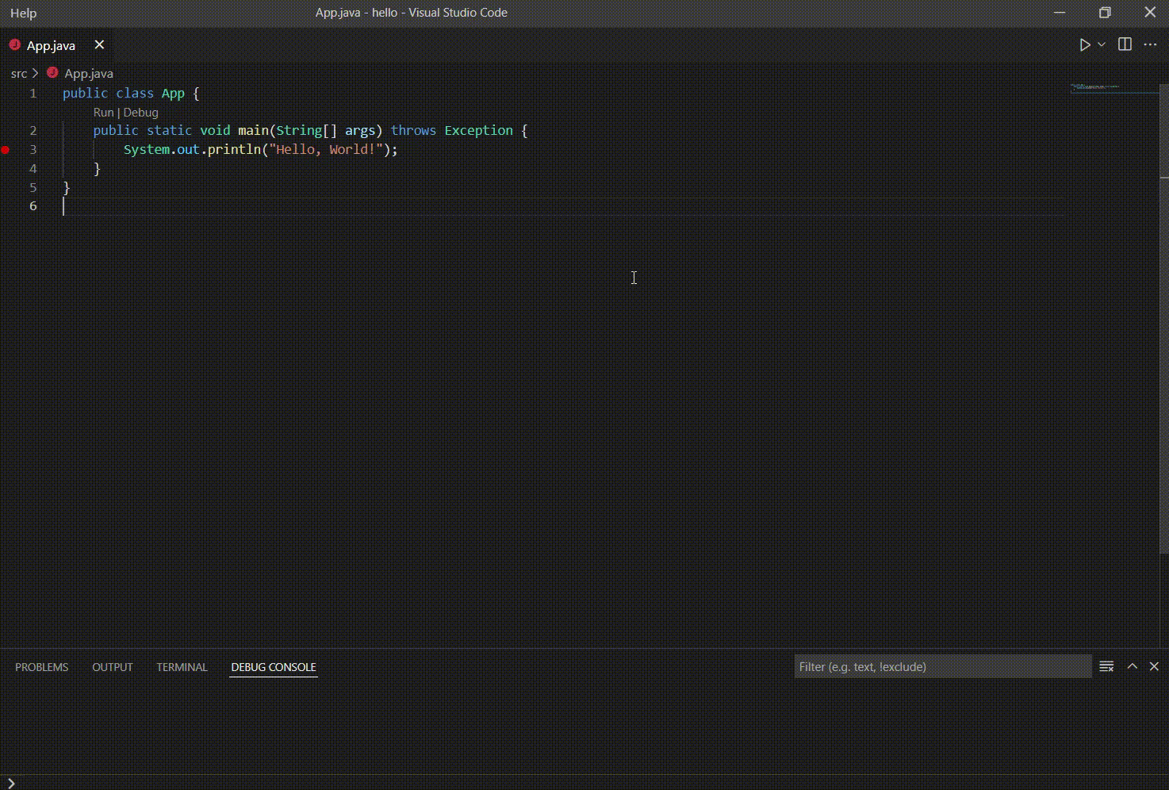Open the run options dropdown arrow
This screenshot has width=1169, height=790.
click(x=1102, y=45)
